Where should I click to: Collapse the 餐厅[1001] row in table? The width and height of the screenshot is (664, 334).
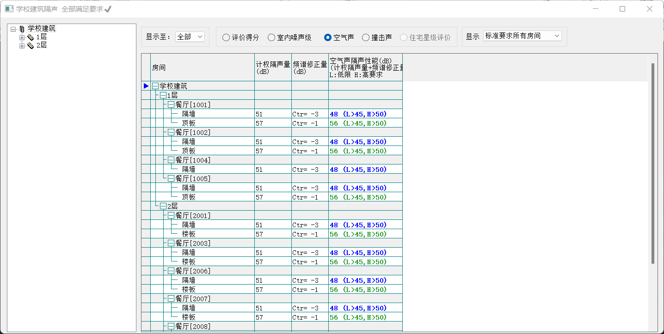[171, 105]
